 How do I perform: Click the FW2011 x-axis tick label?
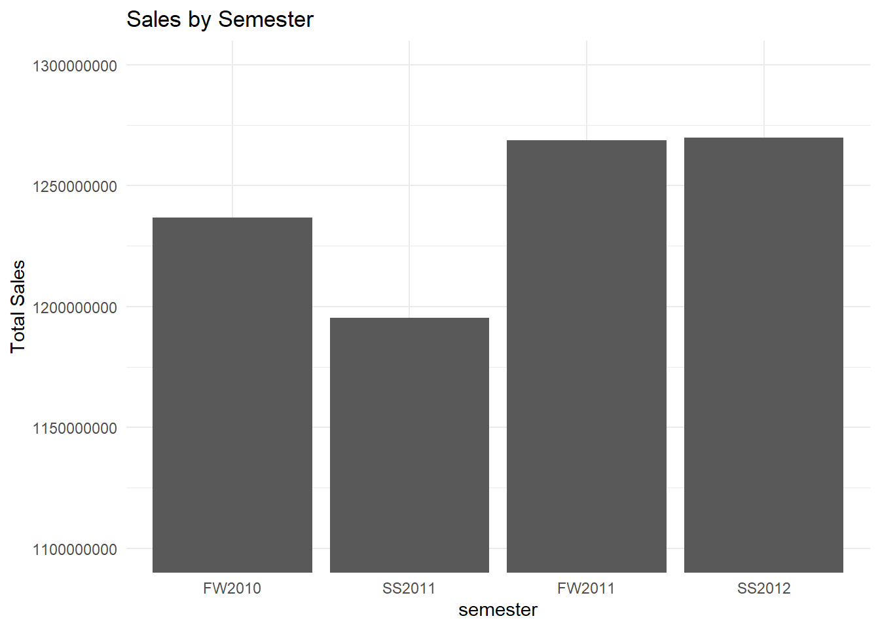(x=587, y=588)
